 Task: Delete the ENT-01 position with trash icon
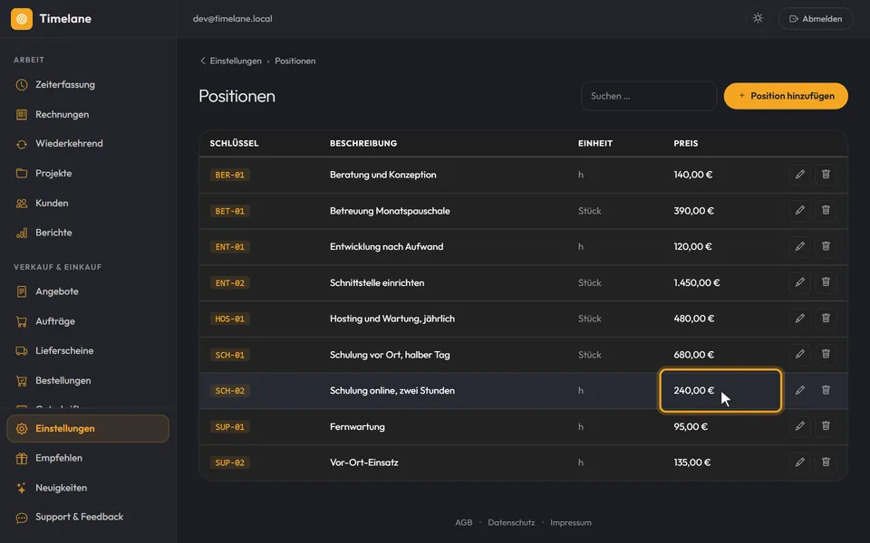826,246
